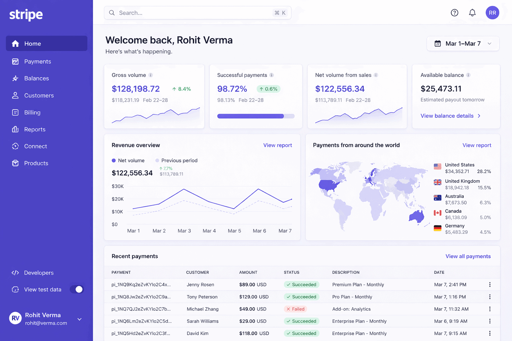The width and height of the screenshot is (512, 341).
Task: Toggle the View test data switch
Action: pyautogui.click(x=77, y=289)
